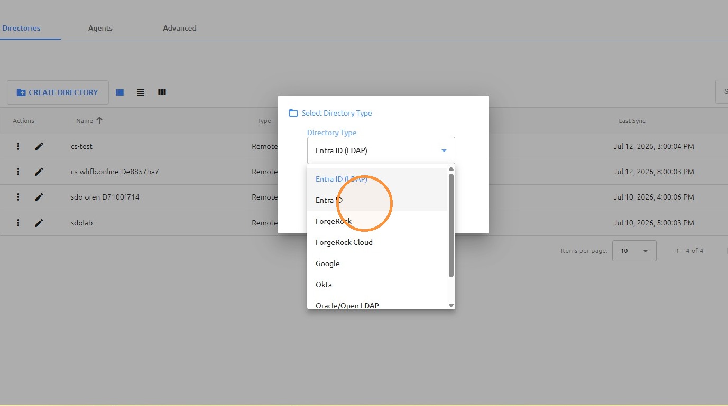This screenshot has height=406, width=728.
Task: Edit the cs-test directory
Action: [39, 146]
